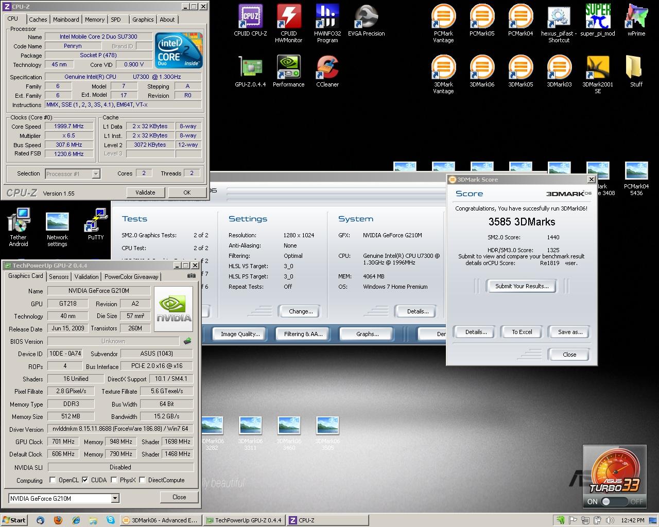Toggle PhysX checkbox in GPU-Z

pos(114,480)
